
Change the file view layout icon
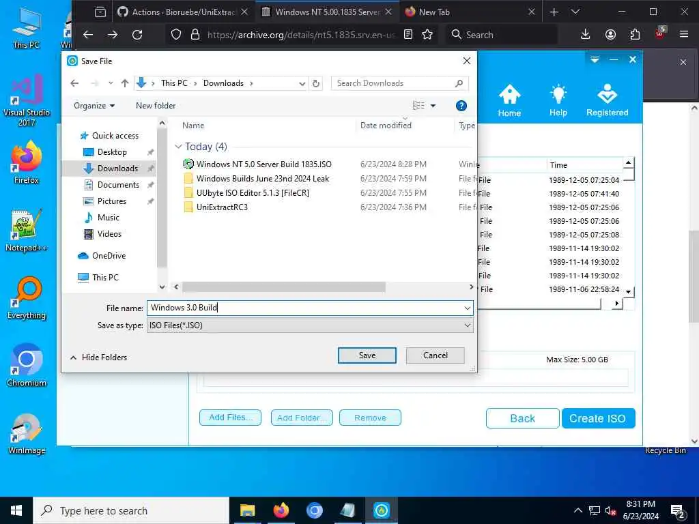point(418,106)
